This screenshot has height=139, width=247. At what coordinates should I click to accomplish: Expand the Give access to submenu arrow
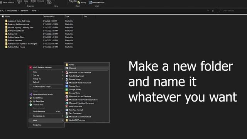62,116
